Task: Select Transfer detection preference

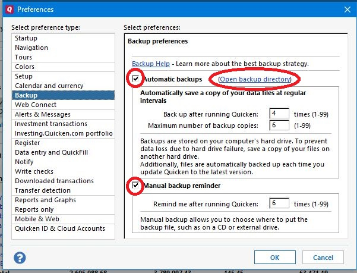Action: tap(64, 190)
